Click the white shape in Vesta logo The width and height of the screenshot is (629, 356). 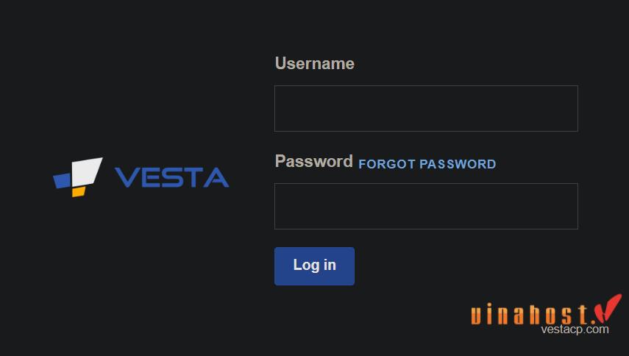(87, 171)
